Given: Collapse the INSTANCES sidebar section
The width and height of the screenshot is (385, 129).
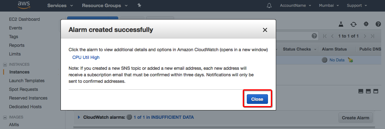Looking at the screenshot, I should 5,64.
